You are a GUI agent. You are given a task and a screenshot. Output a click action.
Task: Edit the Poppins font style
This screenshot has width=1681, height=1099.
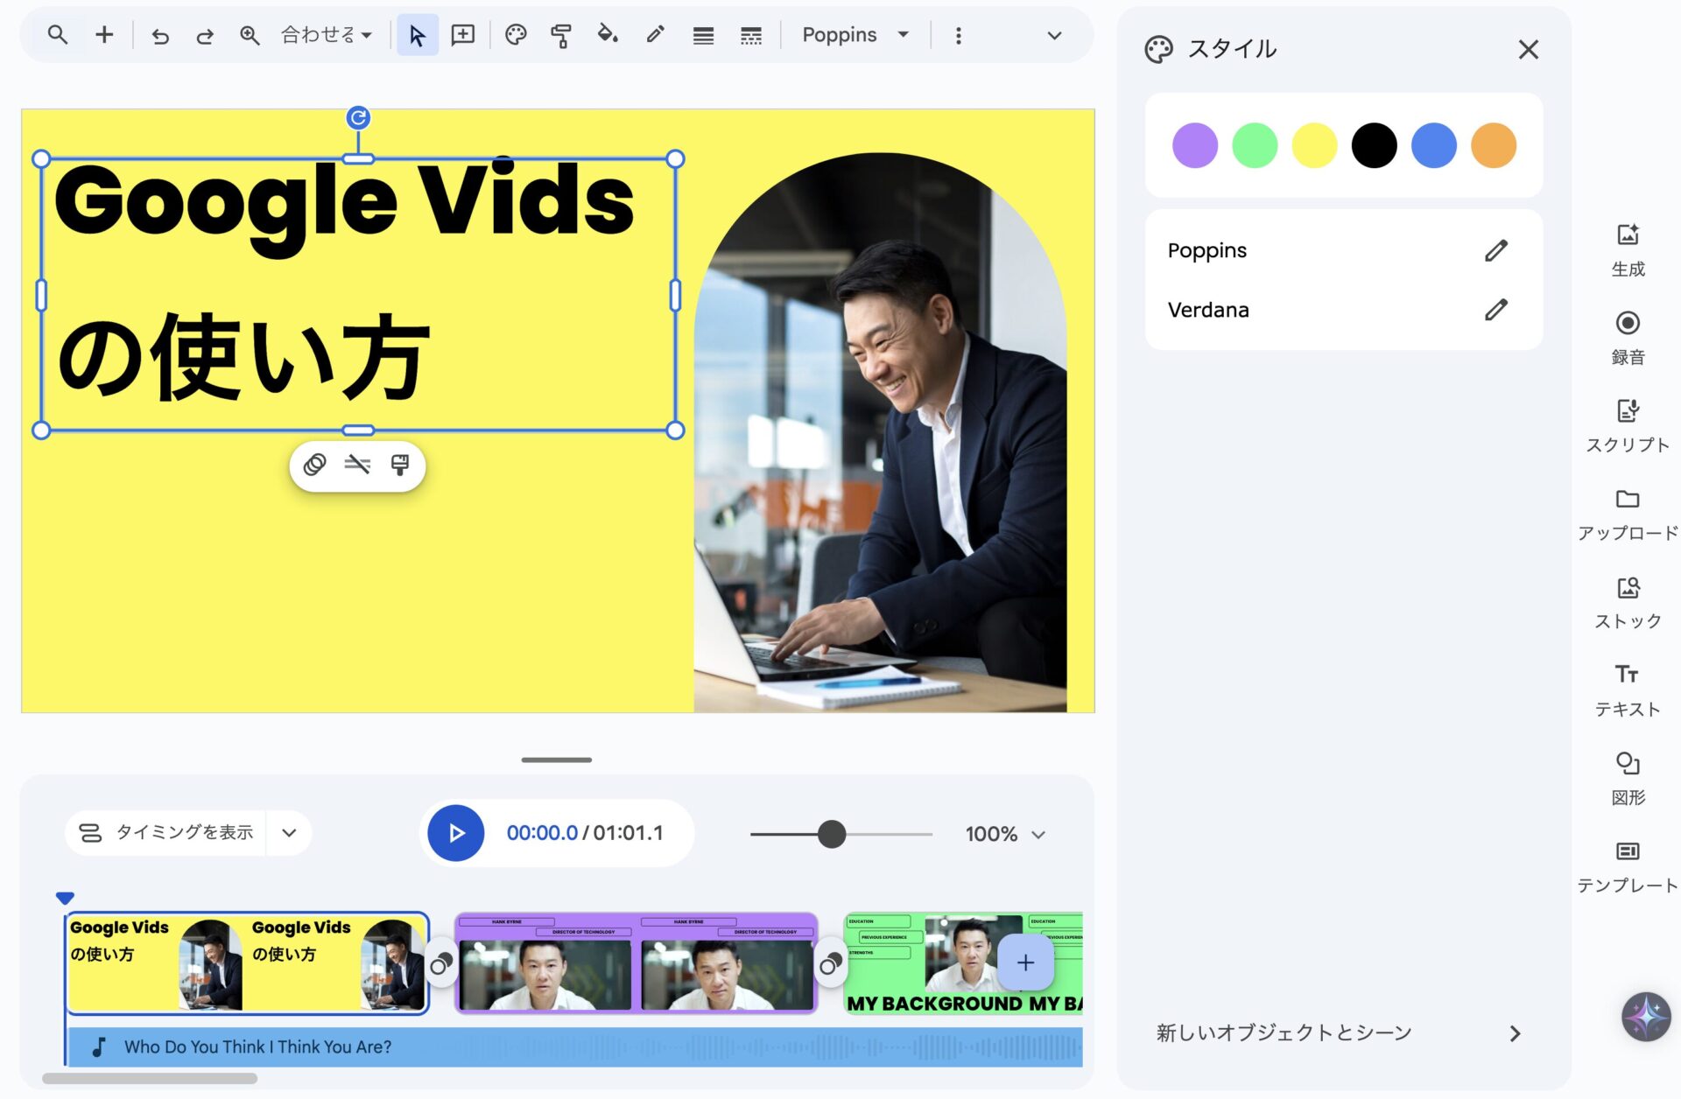coord(1495,251)
